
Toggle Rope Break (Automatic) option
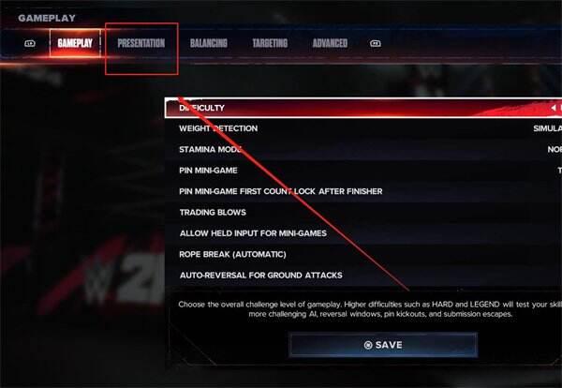click(x=363, y=254)
